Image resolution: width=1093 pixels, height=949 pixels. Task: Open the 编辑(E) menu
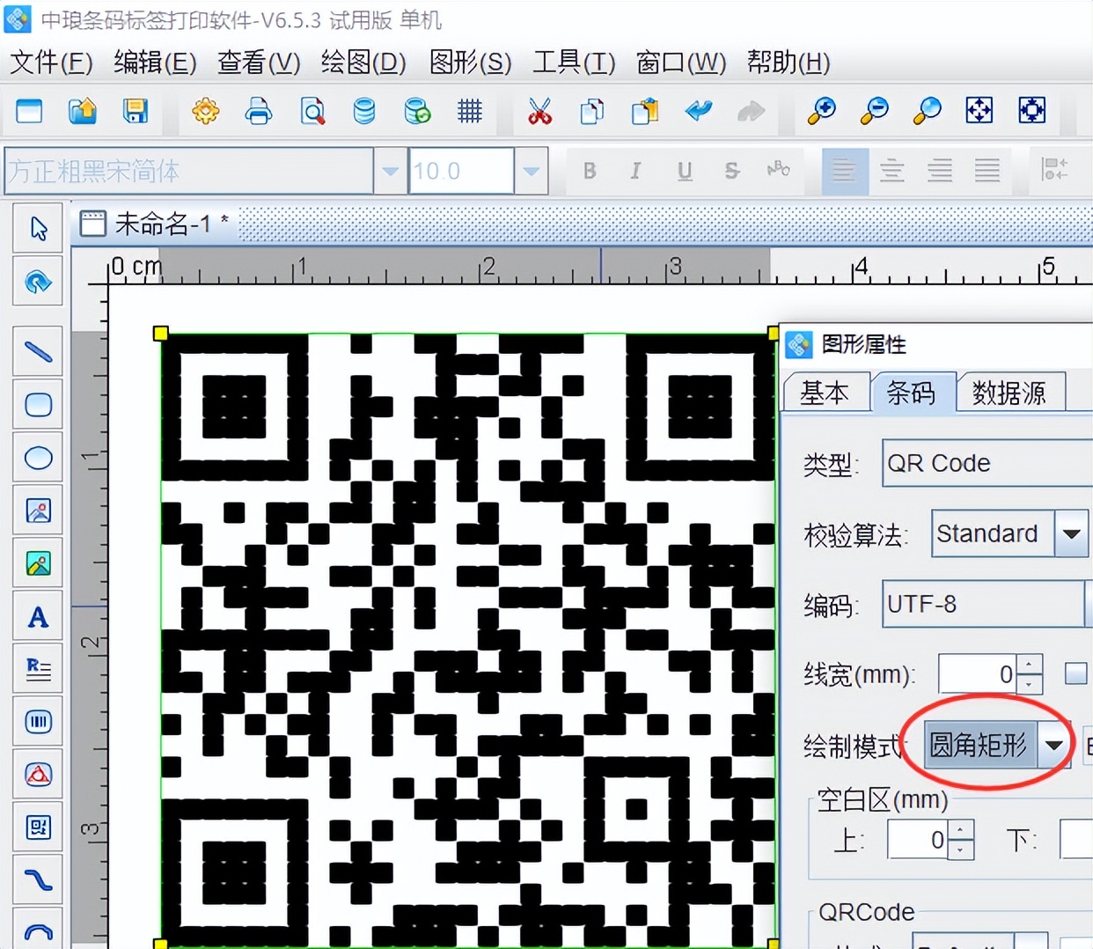click(x=155, y=63)
